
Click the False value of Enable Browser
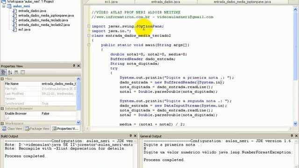(45, 113)
